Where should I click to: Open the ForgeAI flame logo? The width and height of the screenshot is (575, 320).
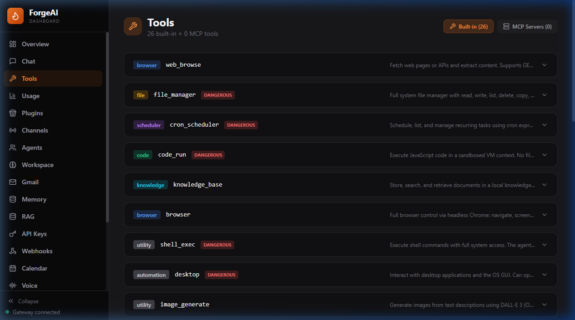[x=15, y=16]
